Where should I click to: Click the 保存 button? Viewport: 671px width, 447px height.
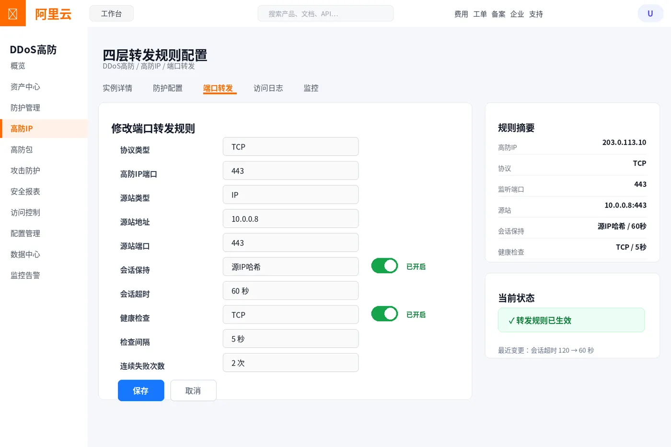pos(141,390)
